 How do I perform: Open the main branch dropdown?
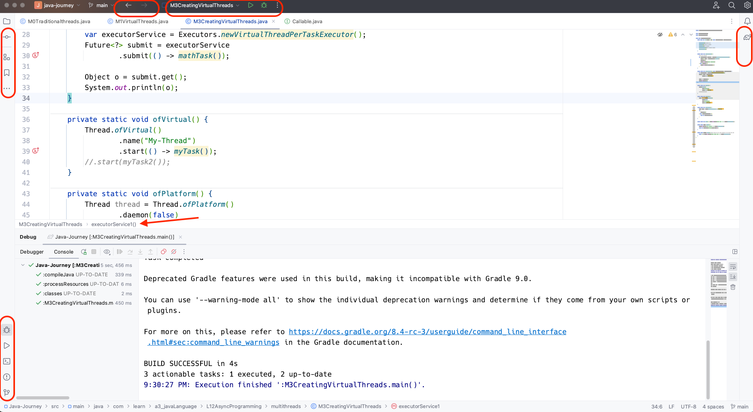(x=101, y=5)
